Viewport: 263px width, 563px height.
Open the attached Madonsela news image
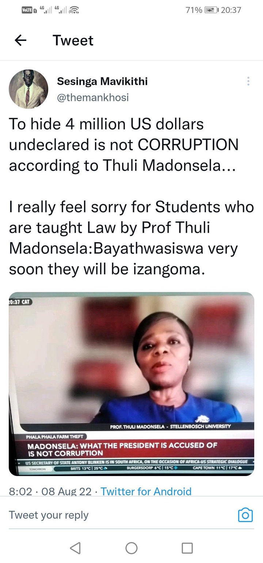(131, 384)
